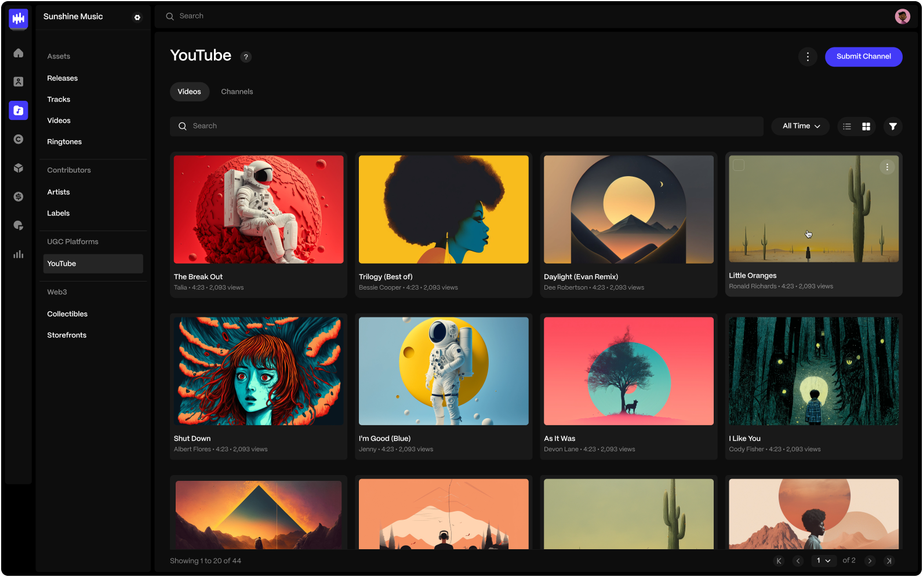This screenshot has height=577, width=923.
Task: Open Artists in the sidebar
Action: click(x=59, y=192)
